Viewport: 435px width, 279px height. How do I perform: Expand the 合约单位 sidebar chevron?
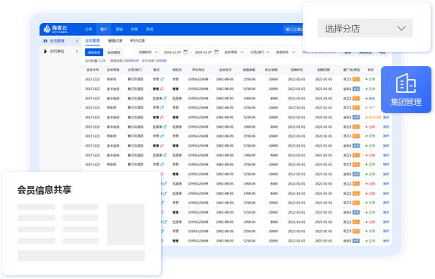pos(77,51)
